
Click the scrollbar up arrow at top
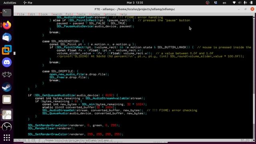[x=254, y=17]
